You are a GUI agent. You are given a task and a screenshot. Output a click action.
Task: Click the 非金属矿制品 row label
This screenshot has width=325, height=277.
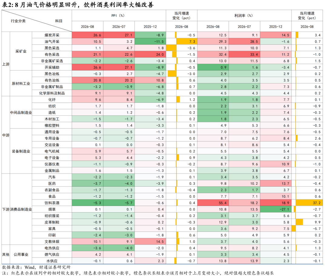tap(52, 86)
